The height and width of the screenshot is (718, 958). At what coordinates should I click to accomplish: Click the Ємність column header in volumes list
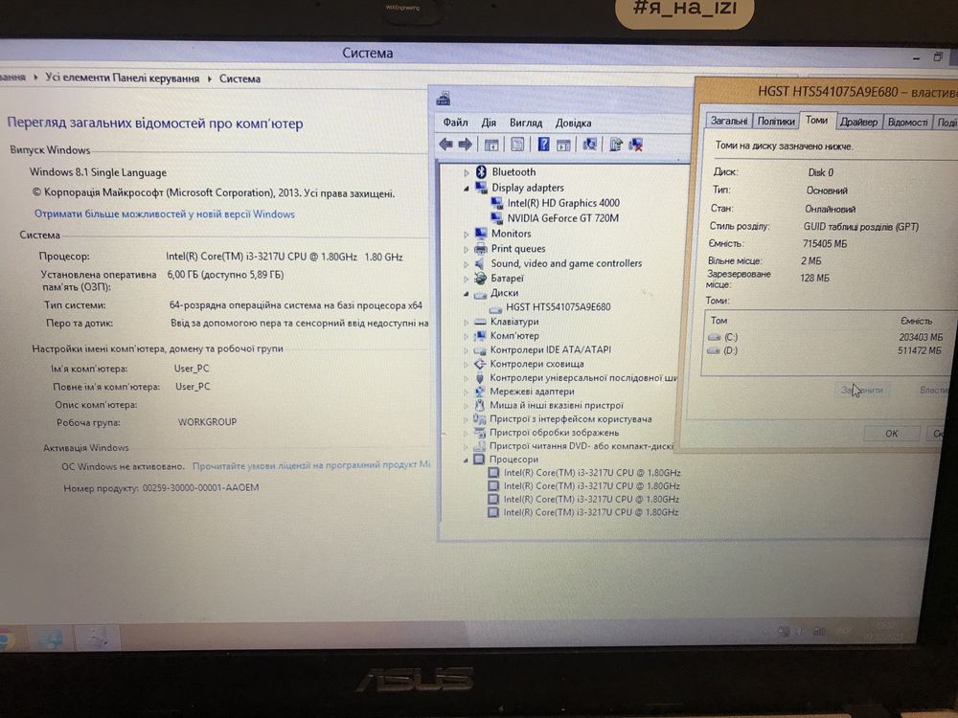point(917,321)
